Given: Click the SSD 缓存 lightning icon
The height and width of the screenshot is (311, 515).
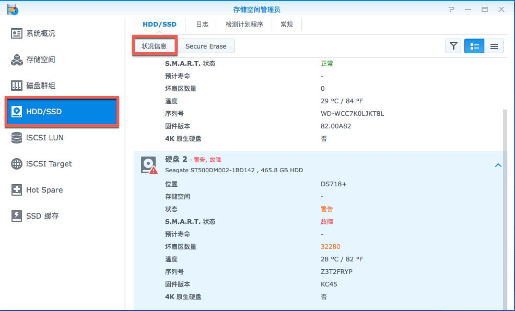Looking at the screenshot, I should point(16,216).
